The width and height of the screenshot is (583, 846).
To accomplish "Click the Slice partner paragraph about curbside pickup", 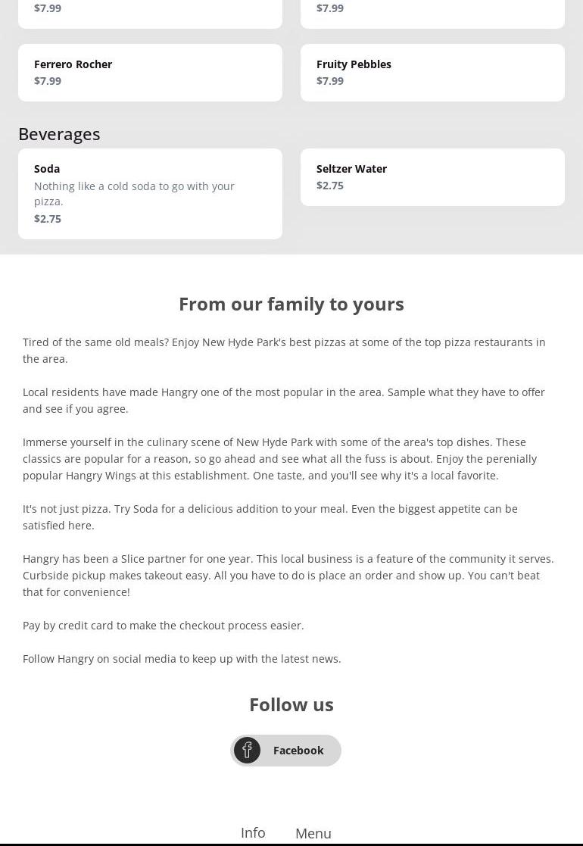I will tap(288, 576).
